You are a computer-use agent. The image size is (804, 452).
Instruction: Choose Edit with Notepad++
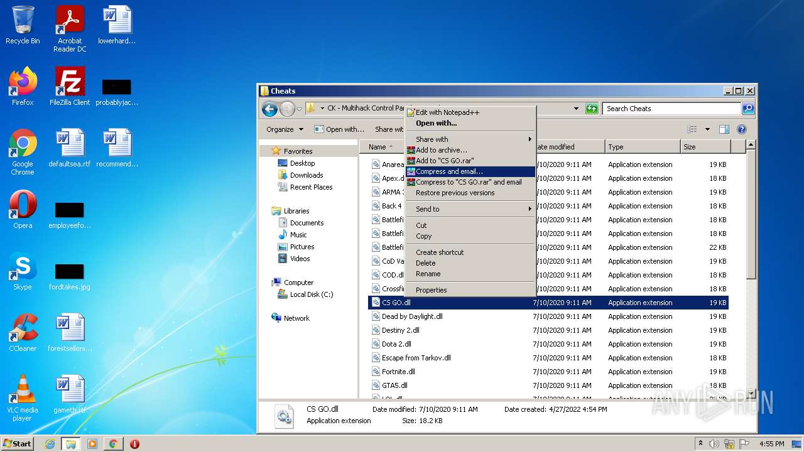(x=470, y=112)
